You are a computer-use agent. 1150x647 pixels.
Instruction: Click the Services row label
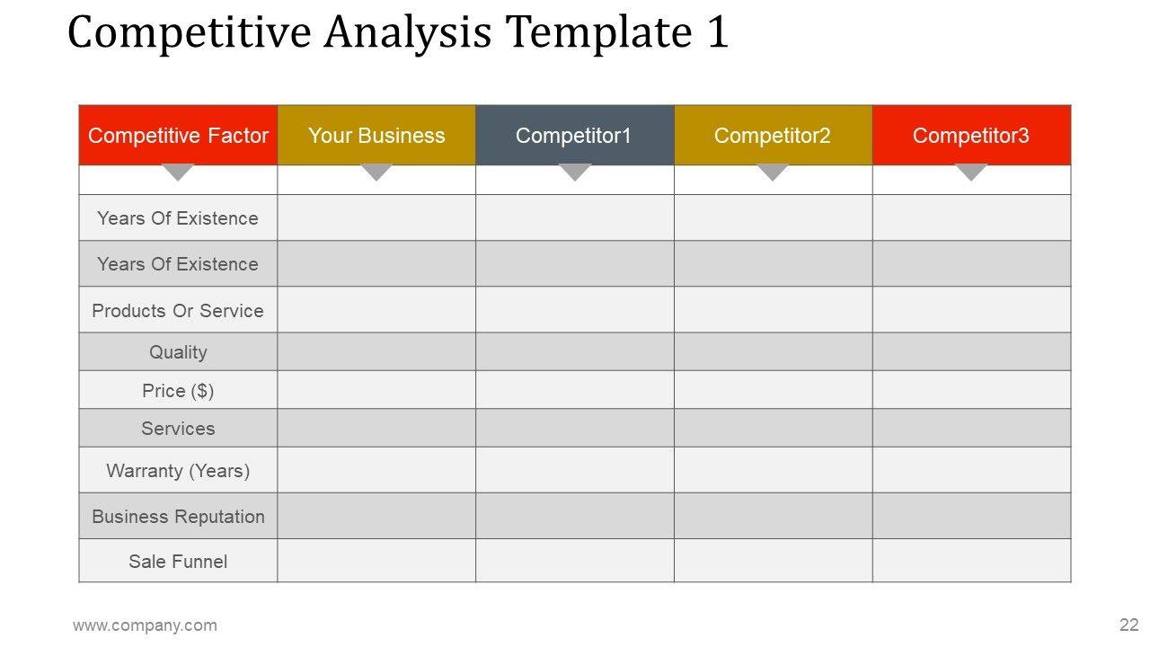(178, 429)
